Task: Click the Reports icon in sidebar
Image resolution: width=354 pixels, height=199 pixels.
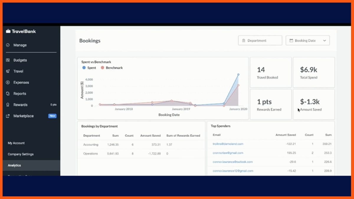Action: click(8, 94)
